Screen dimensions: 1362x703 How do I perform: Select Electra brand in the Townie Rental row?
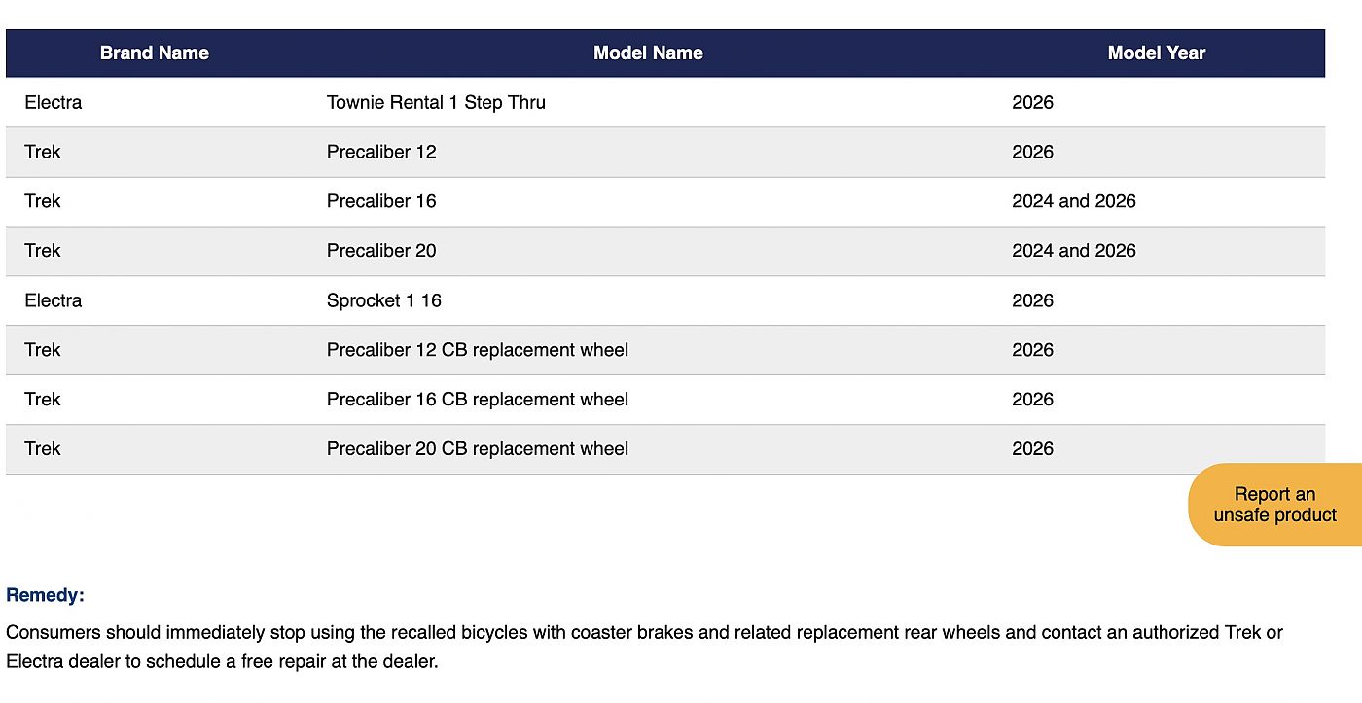click(x=54, y=102)
